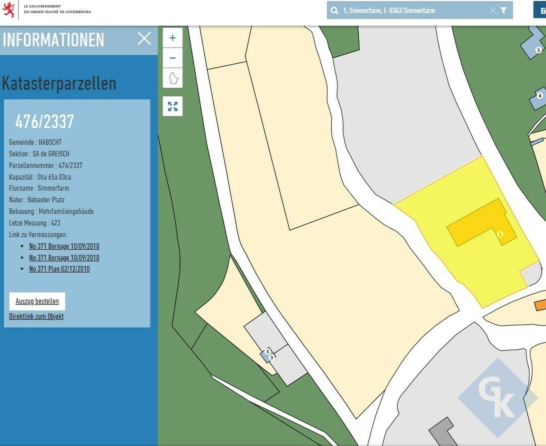
Task: Open second No 371 Bornage 10/09/2010 link
Action: tap(64, 258)
